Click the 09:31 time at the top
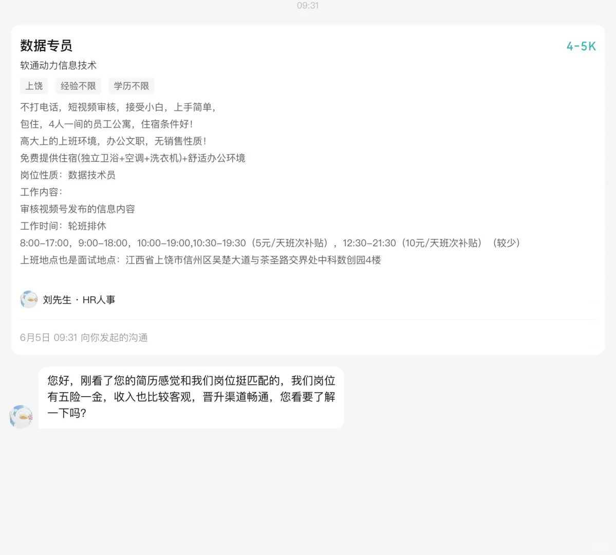This screenshot has height=555, width=616. [308, 6]
